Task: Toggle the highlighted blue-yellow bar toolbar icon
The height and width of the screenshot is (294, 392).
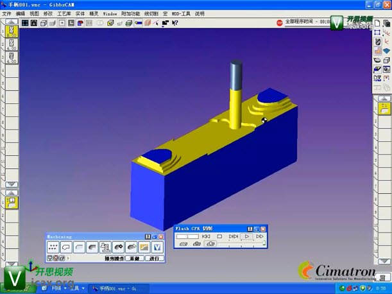Action: [138, 23]
